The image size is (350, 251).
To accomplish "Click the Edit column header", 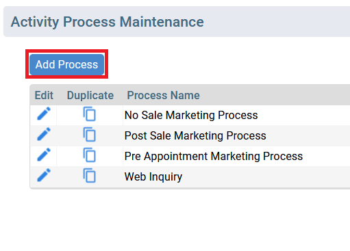I will coord(44,95).
